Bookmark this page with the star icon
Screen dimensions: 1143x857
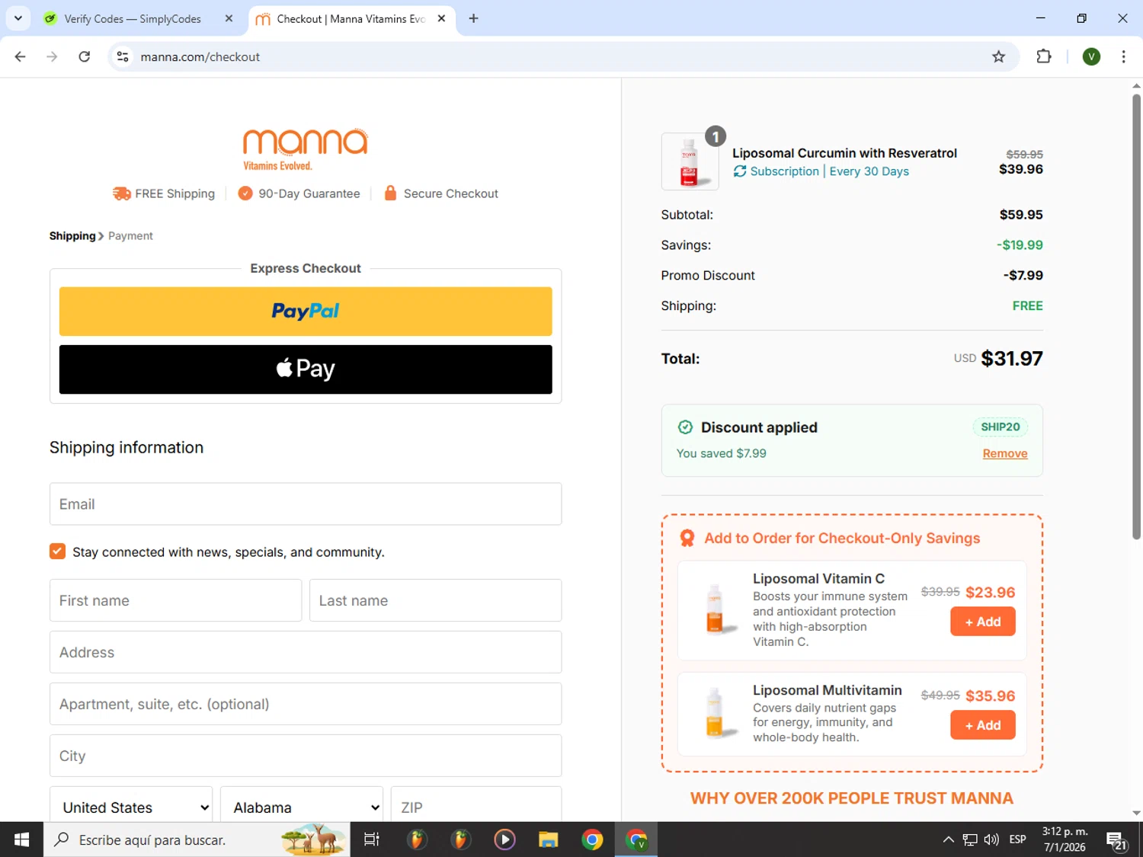[998, 56]
